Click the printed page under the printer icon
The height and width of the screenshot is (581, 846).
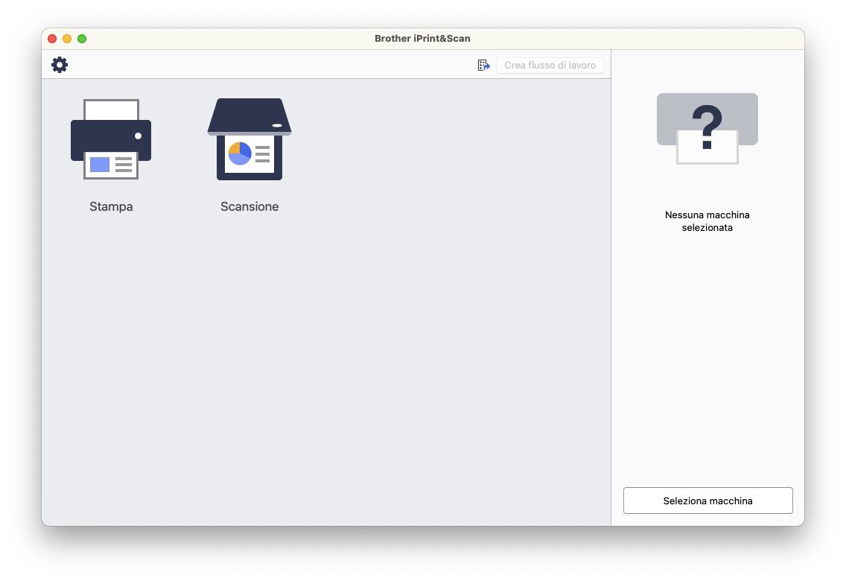(111, 165)
